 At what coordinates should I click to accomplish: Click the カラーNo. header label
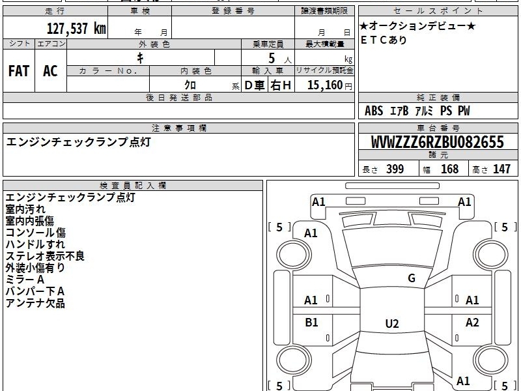tap(108, 71)
